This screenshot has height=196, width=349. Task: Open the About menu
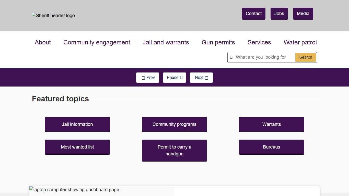click(43, 42)
